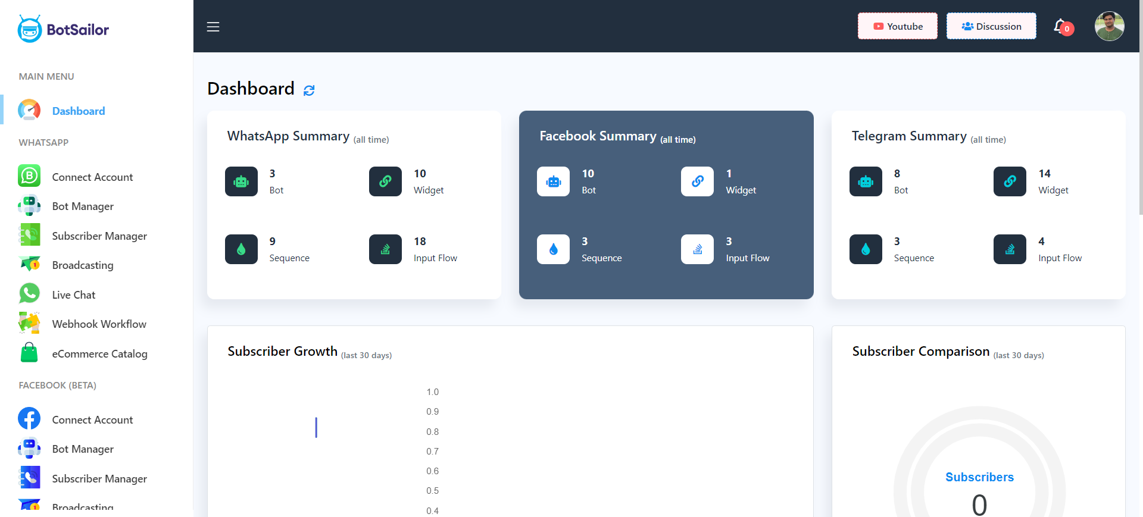This screenshot has width=1143, height=517.
Task: Select the Telegram Summary heading
Action: (909, 136)
